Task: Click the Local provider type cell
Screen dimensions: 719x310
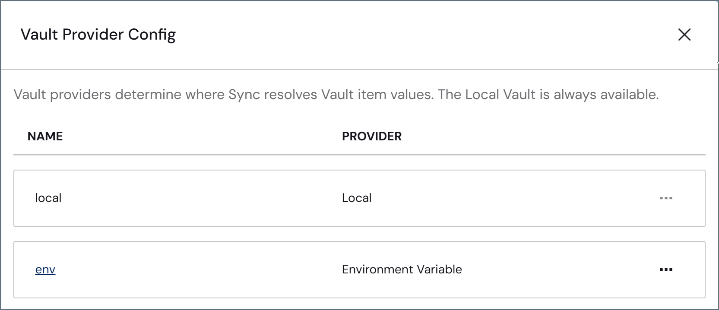Action: (357, 198)
